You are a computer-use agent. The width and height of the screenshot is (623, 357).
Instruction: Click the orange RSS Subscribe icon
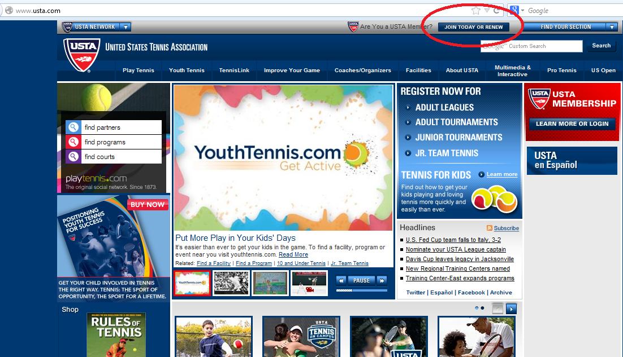(489, 228)
